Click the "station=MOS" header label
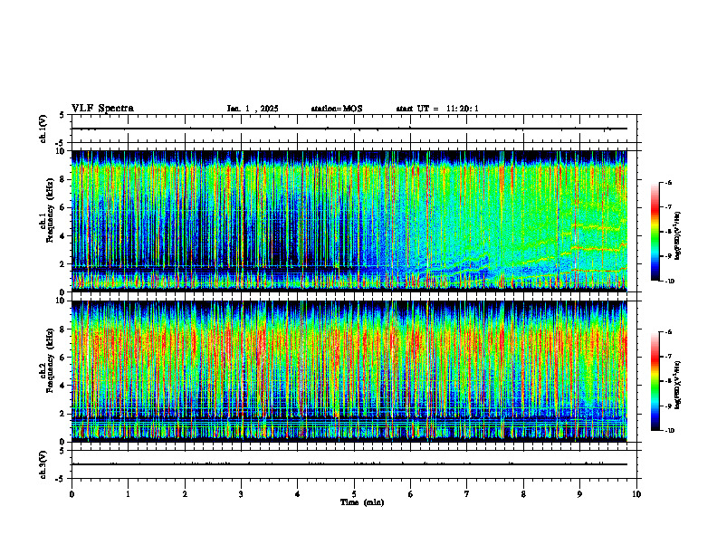Image resolution: width=717 pixels, height=554 pixels. [337, 109]
